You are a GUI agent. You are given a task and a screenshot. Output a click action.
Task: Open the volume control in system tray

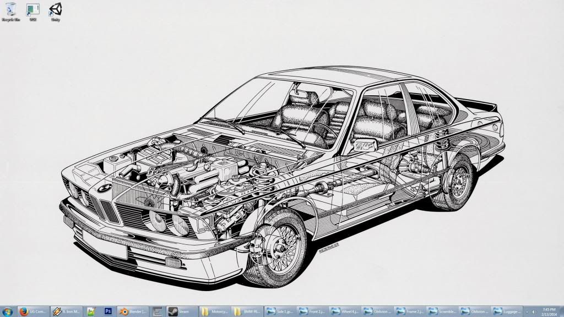tap(534, 311)
